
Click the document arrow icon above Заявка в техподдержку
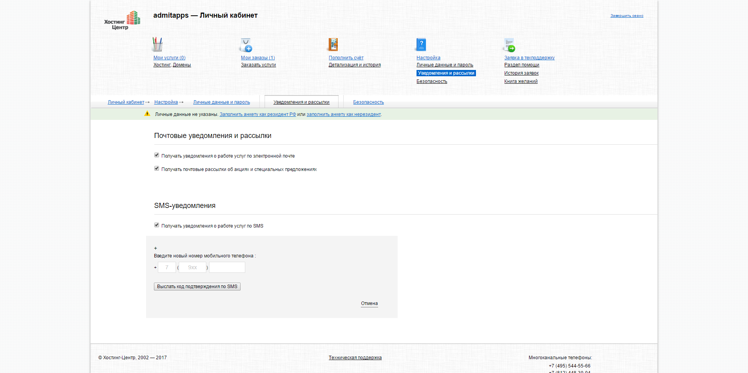509,45
